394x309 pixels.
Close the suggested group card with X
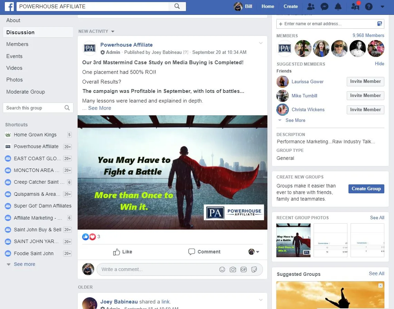pos(381,286)
